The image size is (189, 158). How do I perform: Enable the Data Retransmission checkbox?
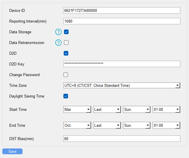tap(66, 43)
